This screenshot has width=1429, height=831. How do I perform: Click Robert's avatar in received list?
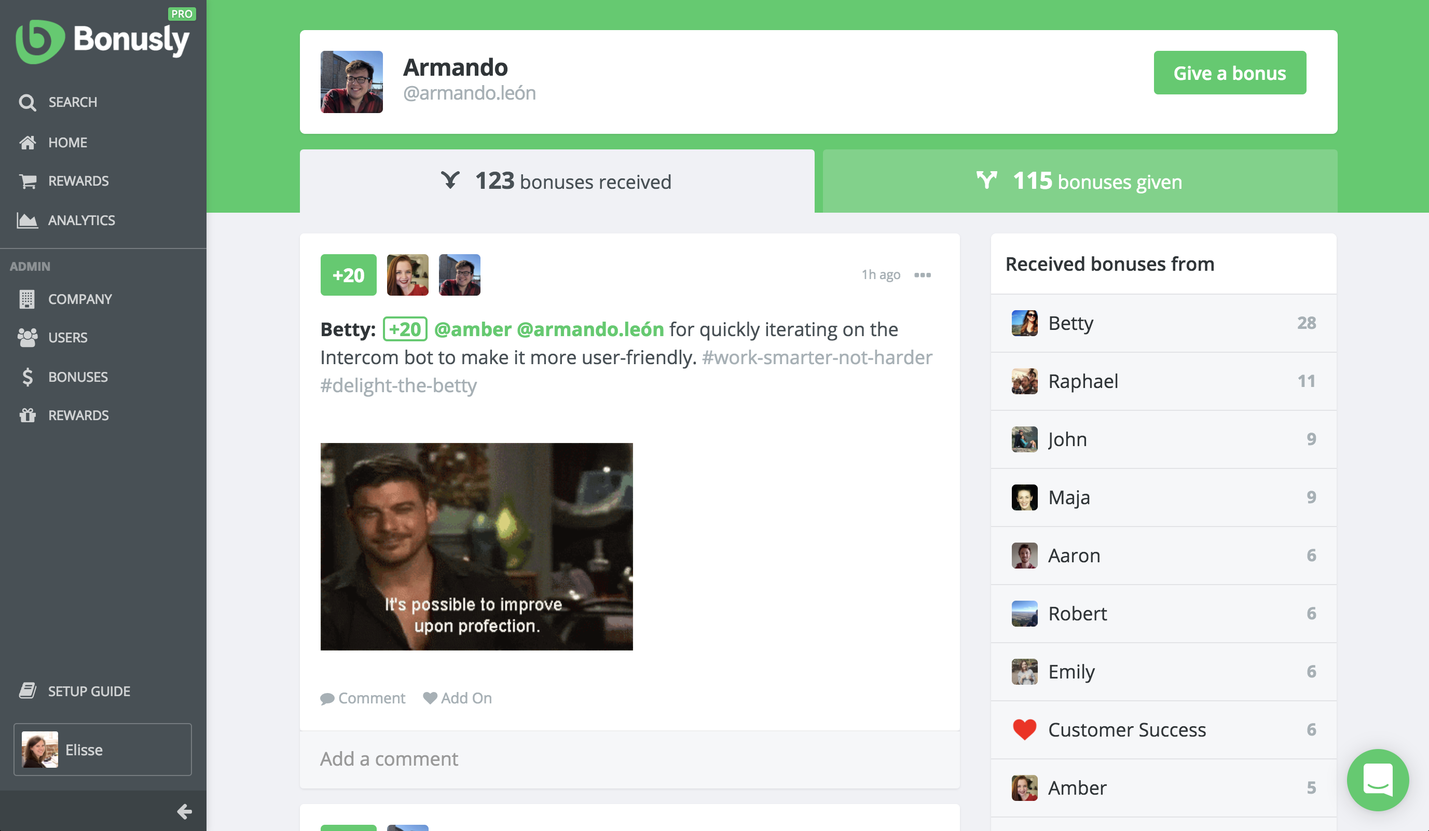1024,613
